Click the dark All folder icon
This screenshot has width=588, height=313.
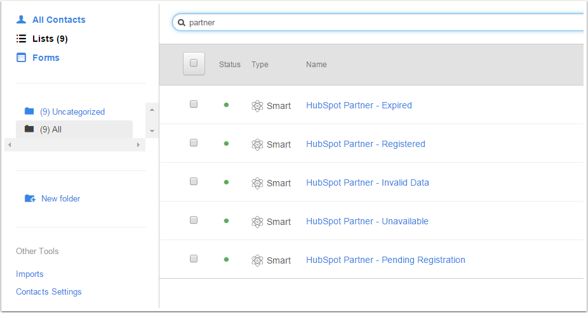(x=29, y=129)
